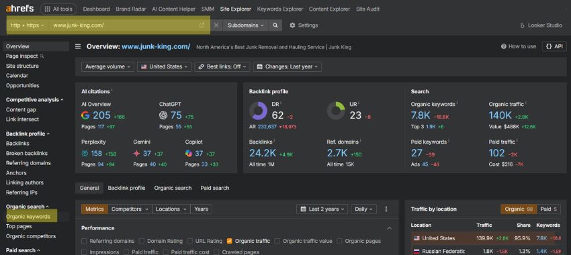Open Average volume dropdown

[107, 67]
